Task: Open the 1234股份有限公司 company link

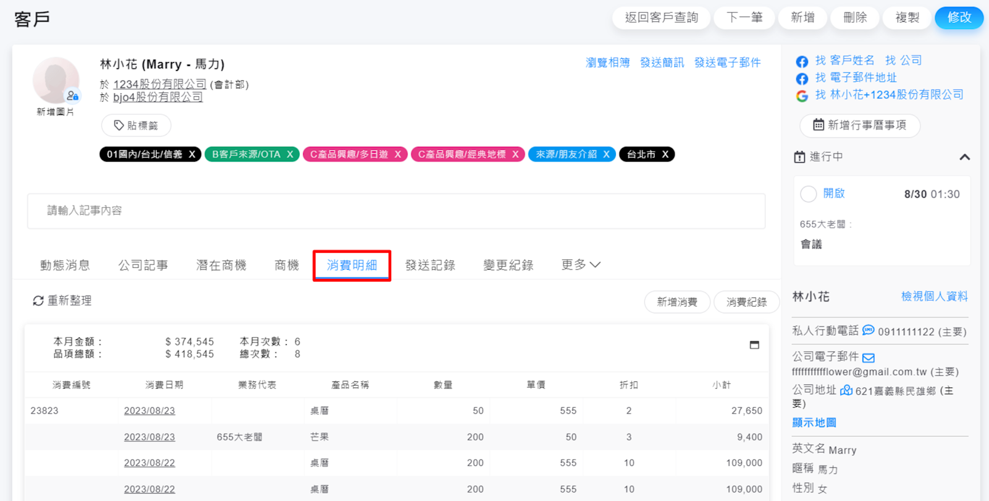Action: tap(159, 84)
